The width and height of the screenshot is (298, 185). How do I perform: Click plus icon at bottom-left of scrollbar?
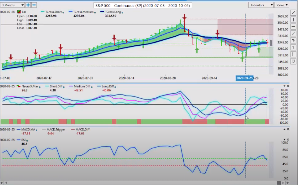[2, 183]
